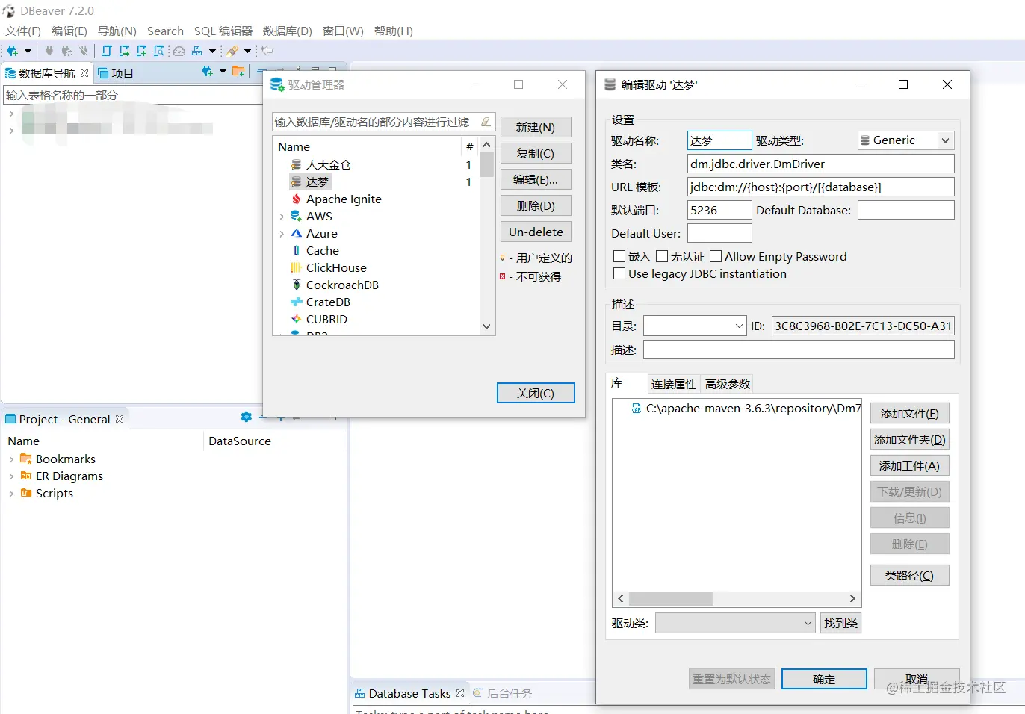Click the New Connection plug icon in main toolbar
The width and height of the screenshot is (1025, 714).
point(13,51)
